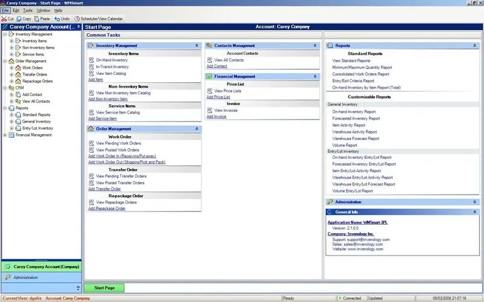Click the Add Invoice link

217,117
